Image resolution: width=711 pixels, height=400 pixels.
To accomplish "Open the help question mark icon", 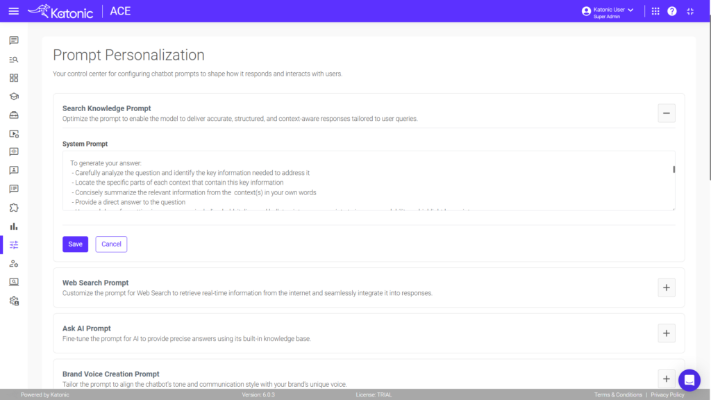I will coord(672,11).
